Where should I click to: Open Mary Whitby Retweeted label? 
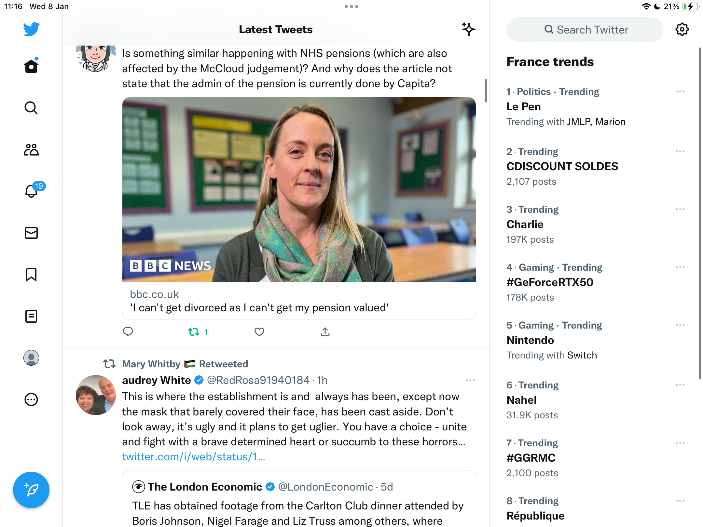click(185, 364)
